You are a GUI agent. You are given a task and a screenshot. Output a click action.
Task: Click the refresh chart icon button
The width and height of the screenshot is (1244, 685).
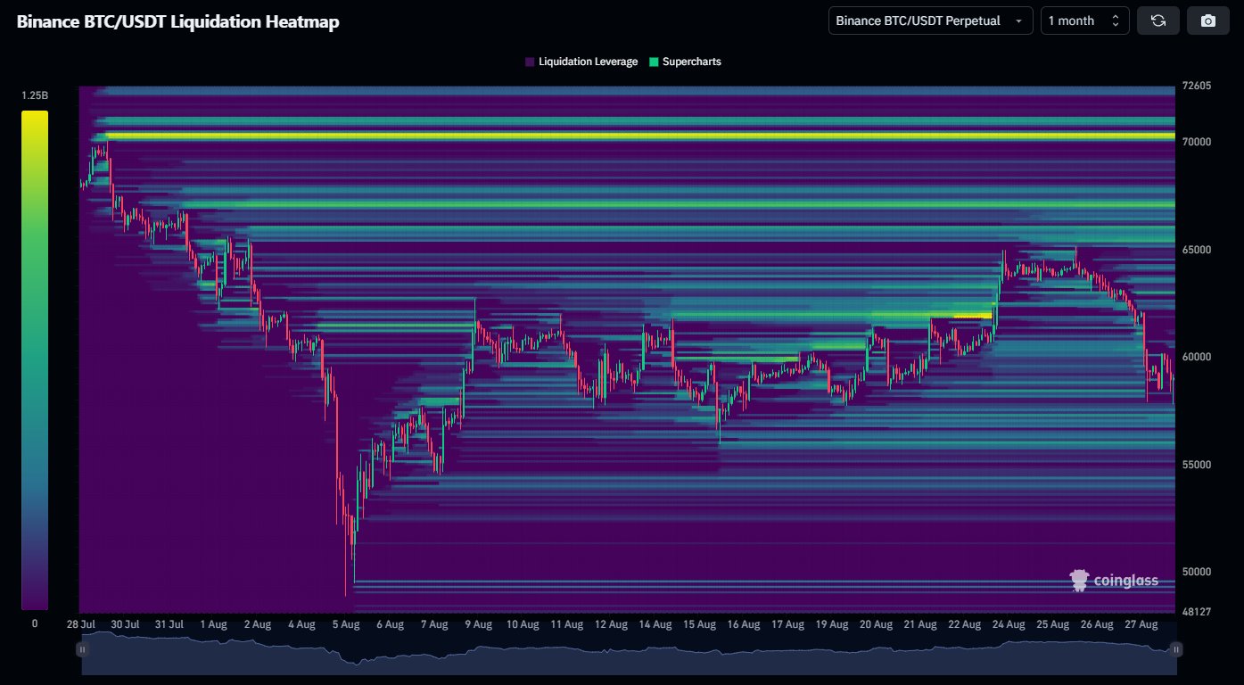pyautogui.click(x=1158, y=21)
